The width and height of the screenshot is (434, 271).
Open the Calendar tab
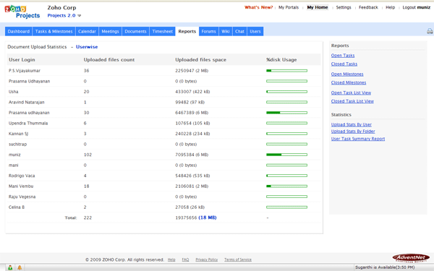pyautogui.click(x=87, y=31)
